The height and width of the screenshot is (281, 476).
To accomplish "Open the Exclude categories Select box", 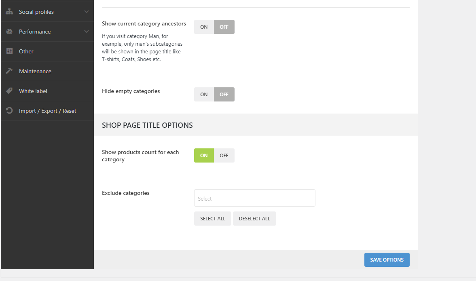I will point(255,198).
